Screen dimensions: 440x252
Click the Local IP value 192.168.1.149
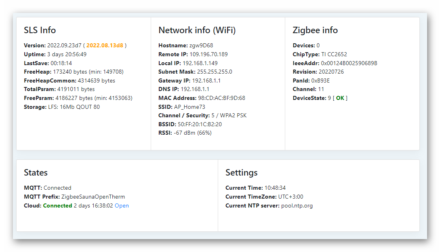[200, 63]
